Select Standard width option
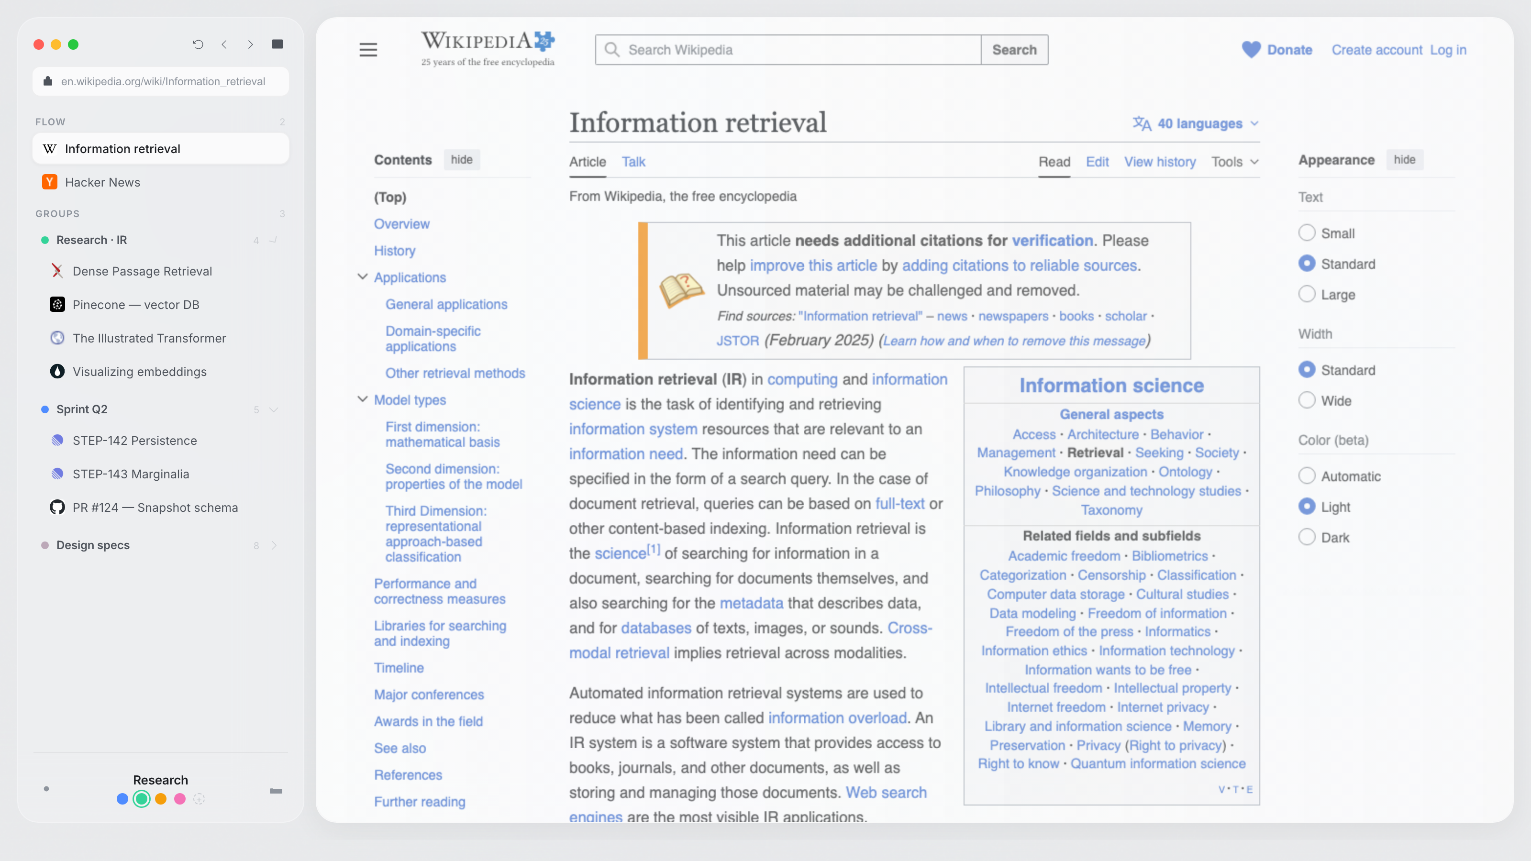 [x=1306, y=370]
